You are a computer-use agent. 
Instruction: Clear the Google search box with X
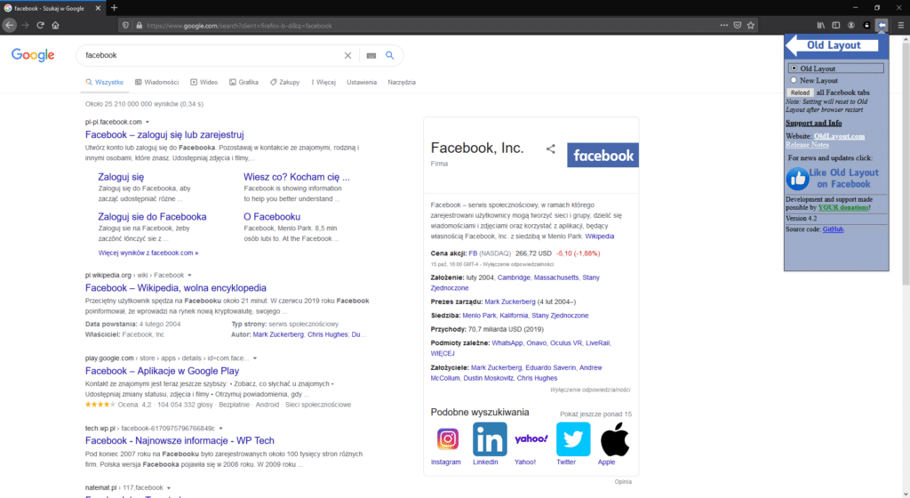point(347,56)
